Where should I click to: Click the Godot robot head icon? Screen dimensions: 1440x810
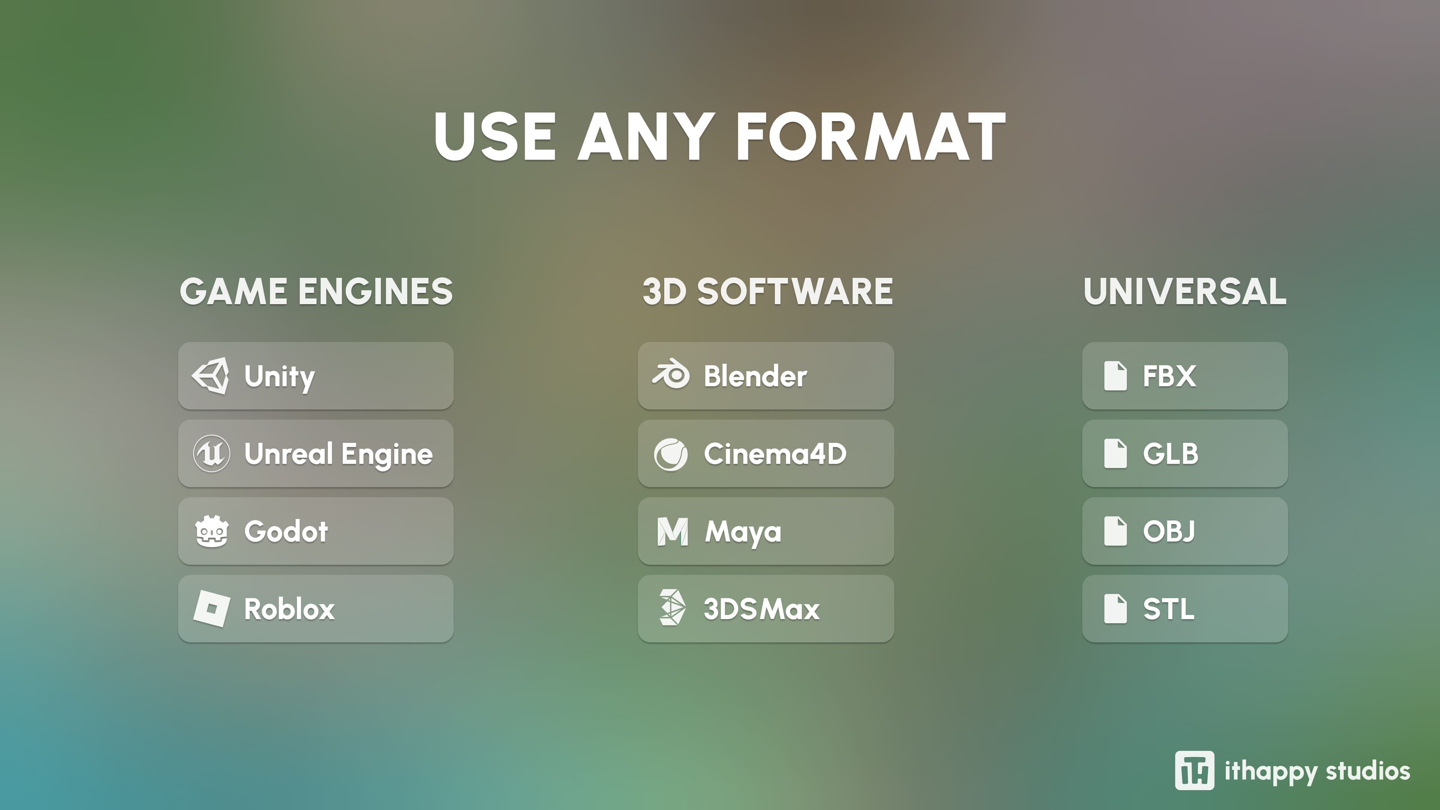click(211, 531)
